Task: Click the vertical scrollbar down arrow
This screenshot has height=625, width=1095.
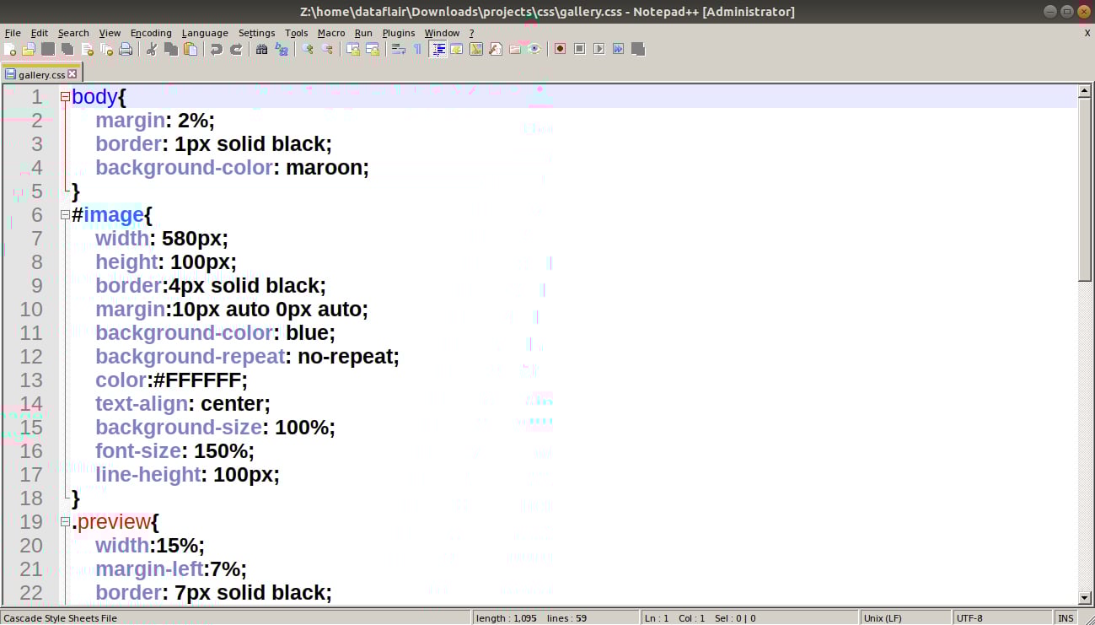Action: pyautogui.click(x=1086, y=598)
